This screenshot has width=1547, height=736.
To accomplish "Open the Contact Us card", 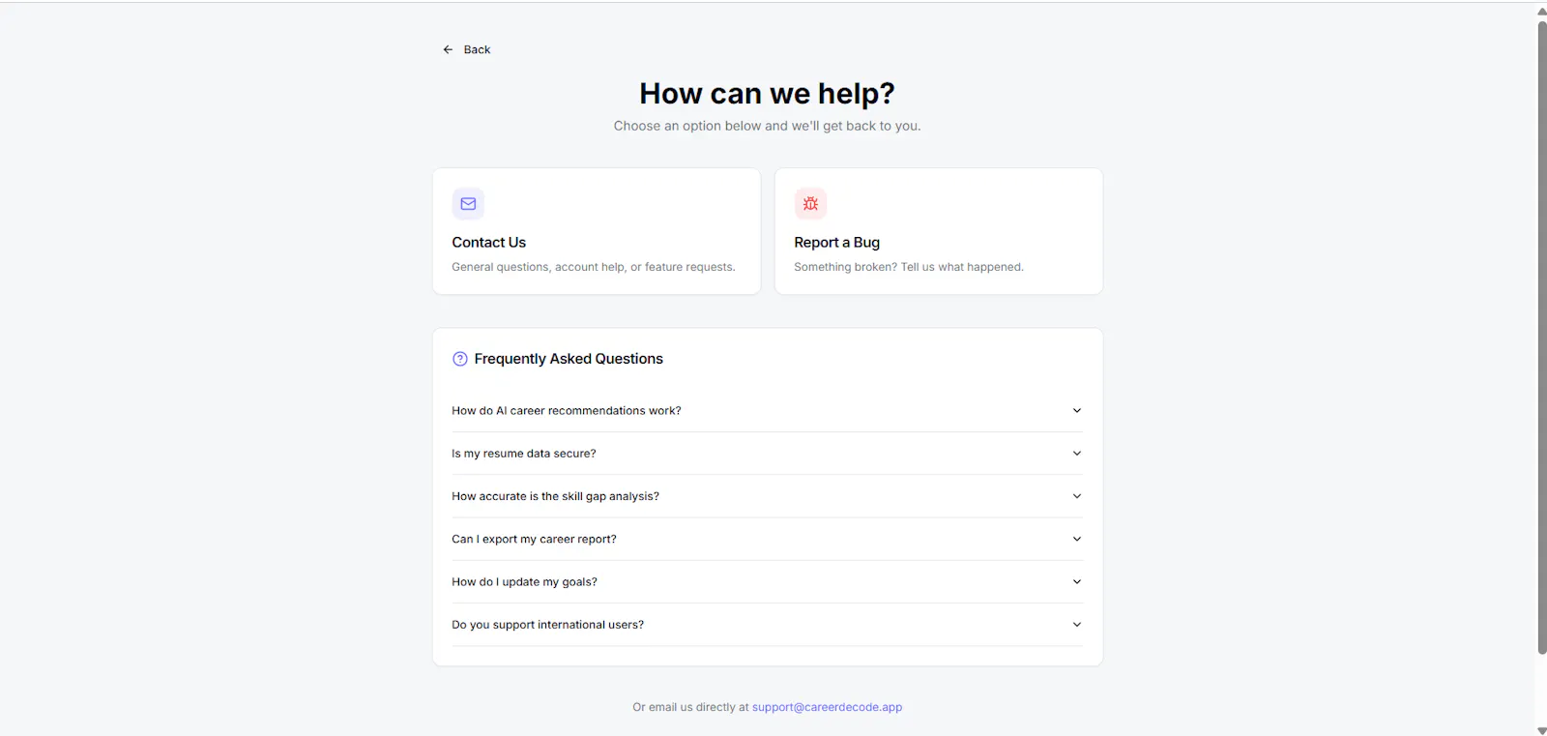I will click(597, 231).
